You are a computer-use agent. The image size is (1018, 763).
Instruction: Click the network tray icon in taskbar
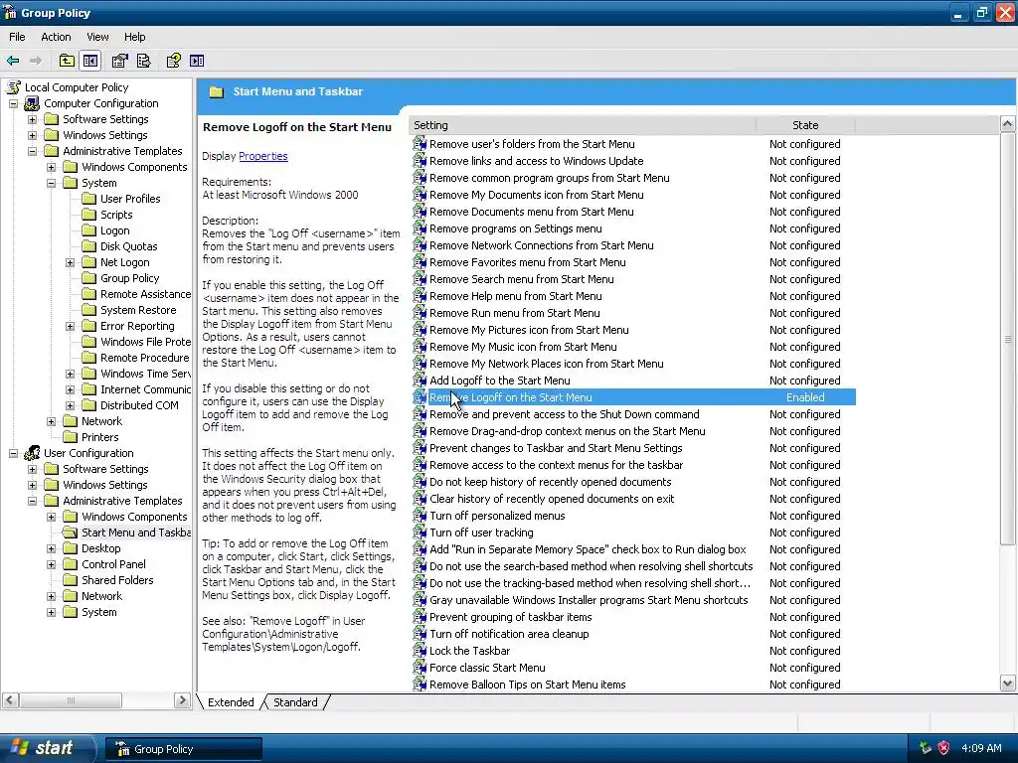point(926,748)
